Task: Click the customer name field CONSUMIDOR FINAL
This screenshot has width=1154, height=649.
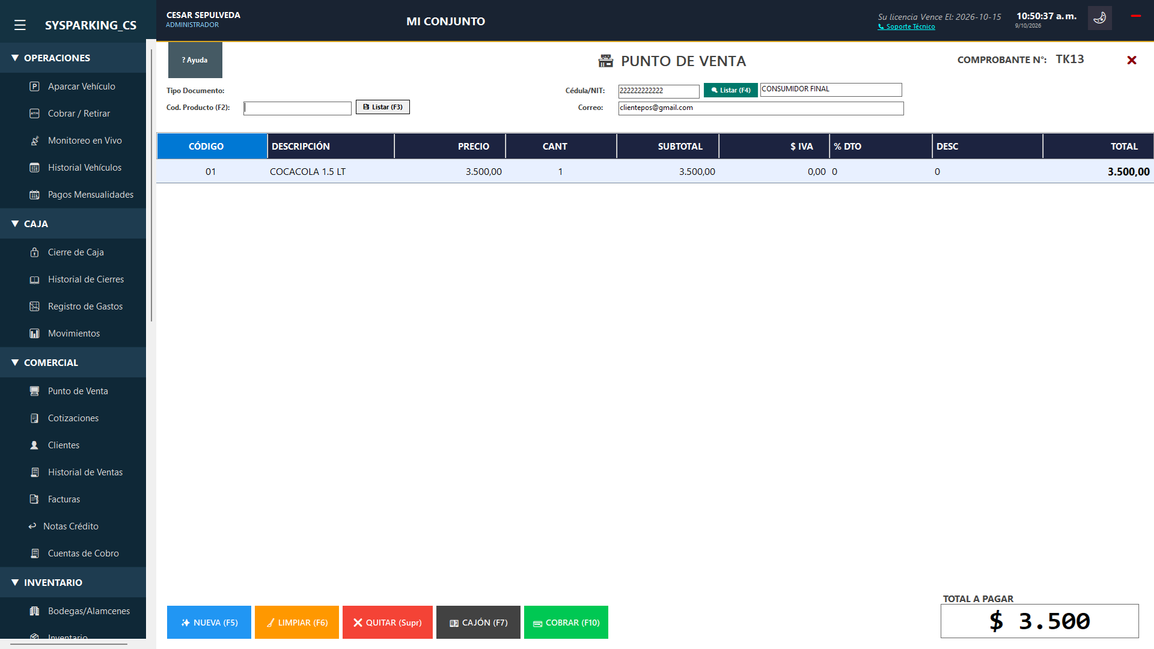Action: [x=831, y=90]
